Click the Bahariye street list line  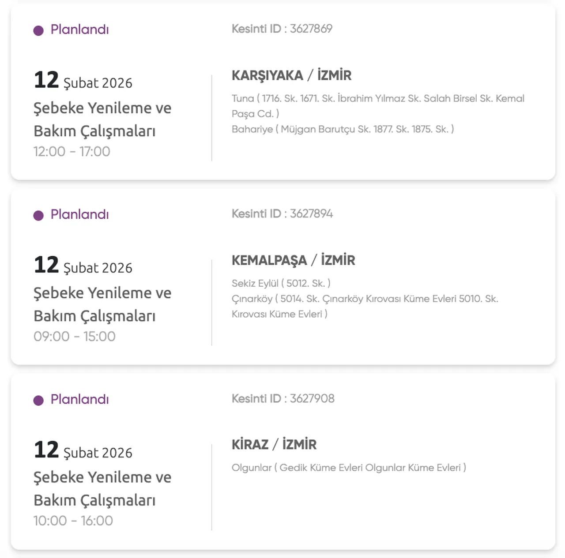click(x=343, y=129)
